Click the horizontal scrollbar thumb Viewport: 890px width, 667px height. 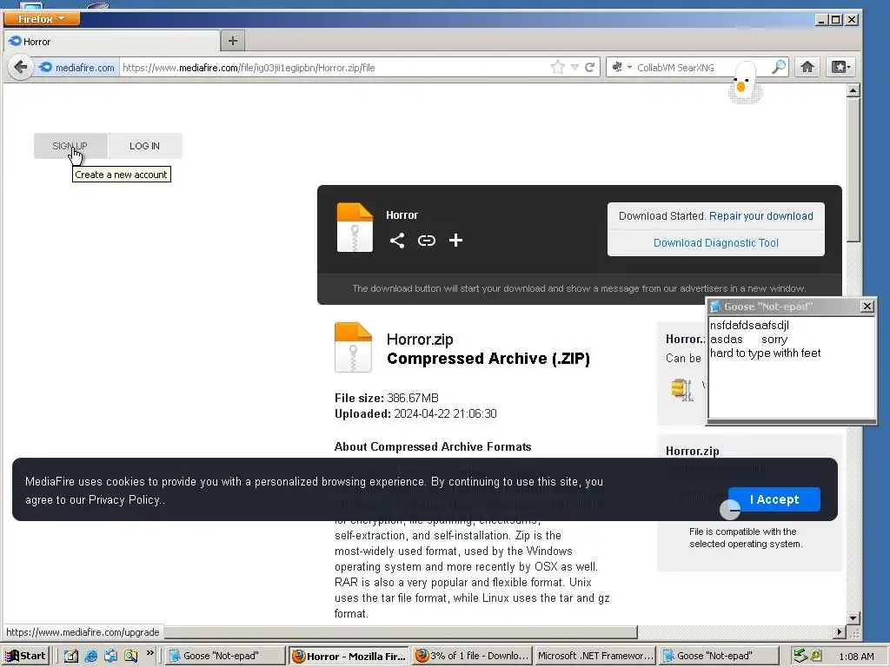pyautogui.click(x=400, y=632)
